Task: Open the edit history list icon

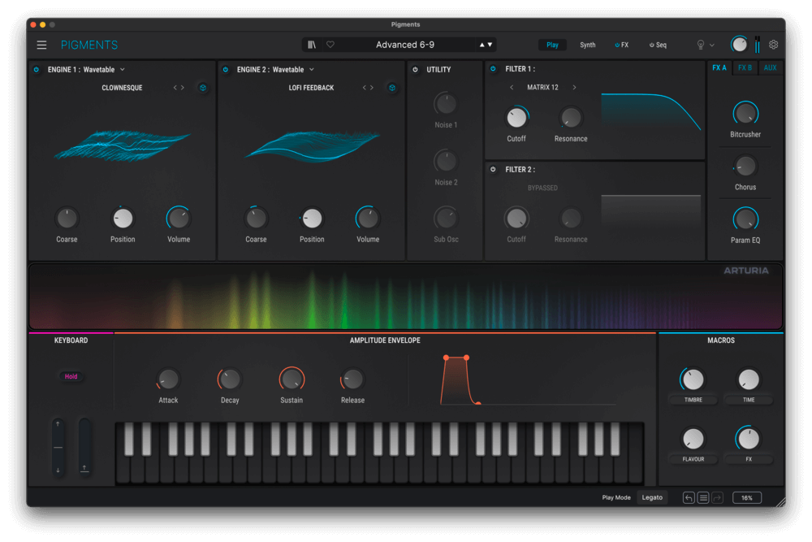Action: tap(703, 497)
